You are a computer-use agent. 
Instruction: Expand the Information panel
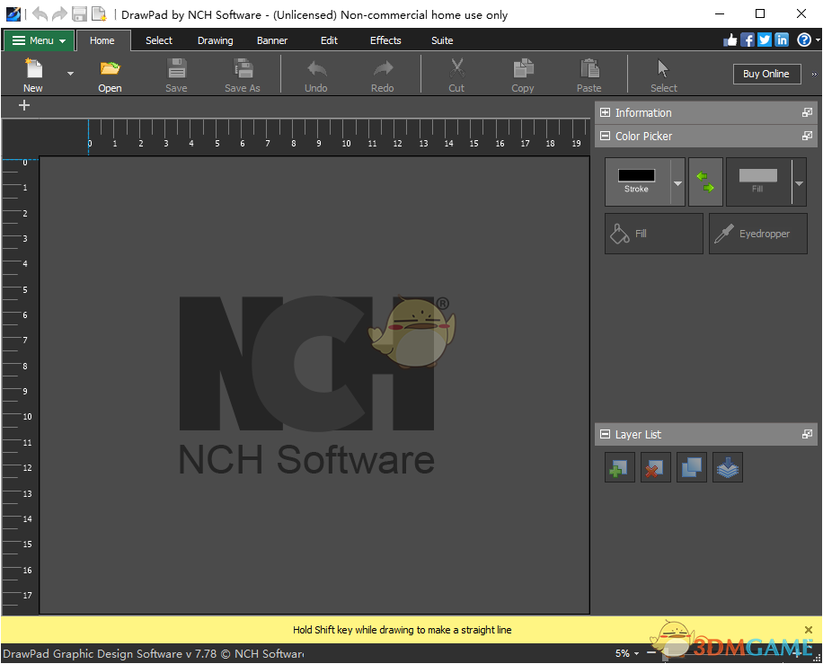(606, 113)
